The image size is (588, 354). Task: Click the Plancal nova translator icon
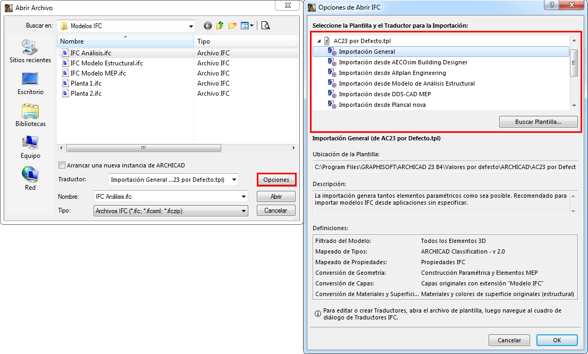coord(332,104)
